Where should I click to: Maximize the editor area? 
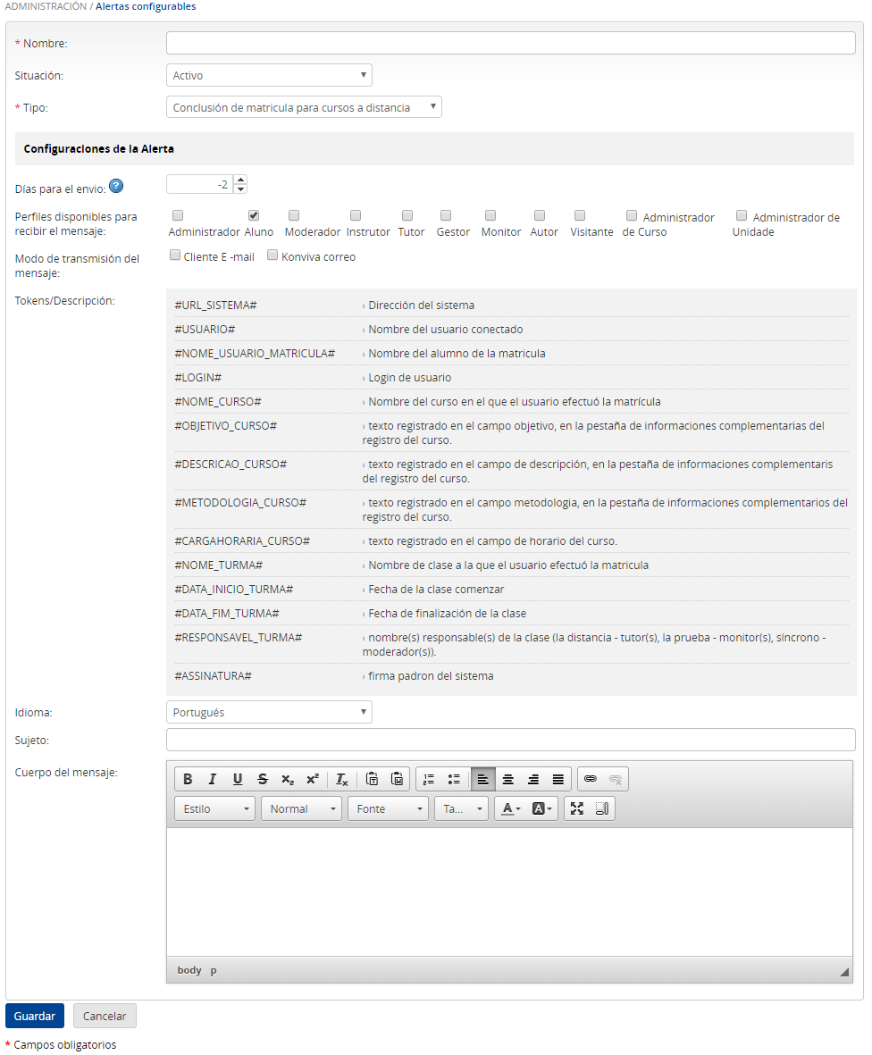576,808
